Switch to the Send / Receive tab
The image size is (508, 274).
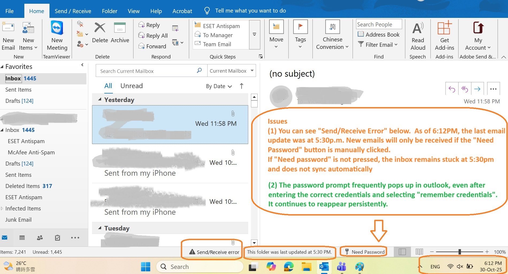73,11
